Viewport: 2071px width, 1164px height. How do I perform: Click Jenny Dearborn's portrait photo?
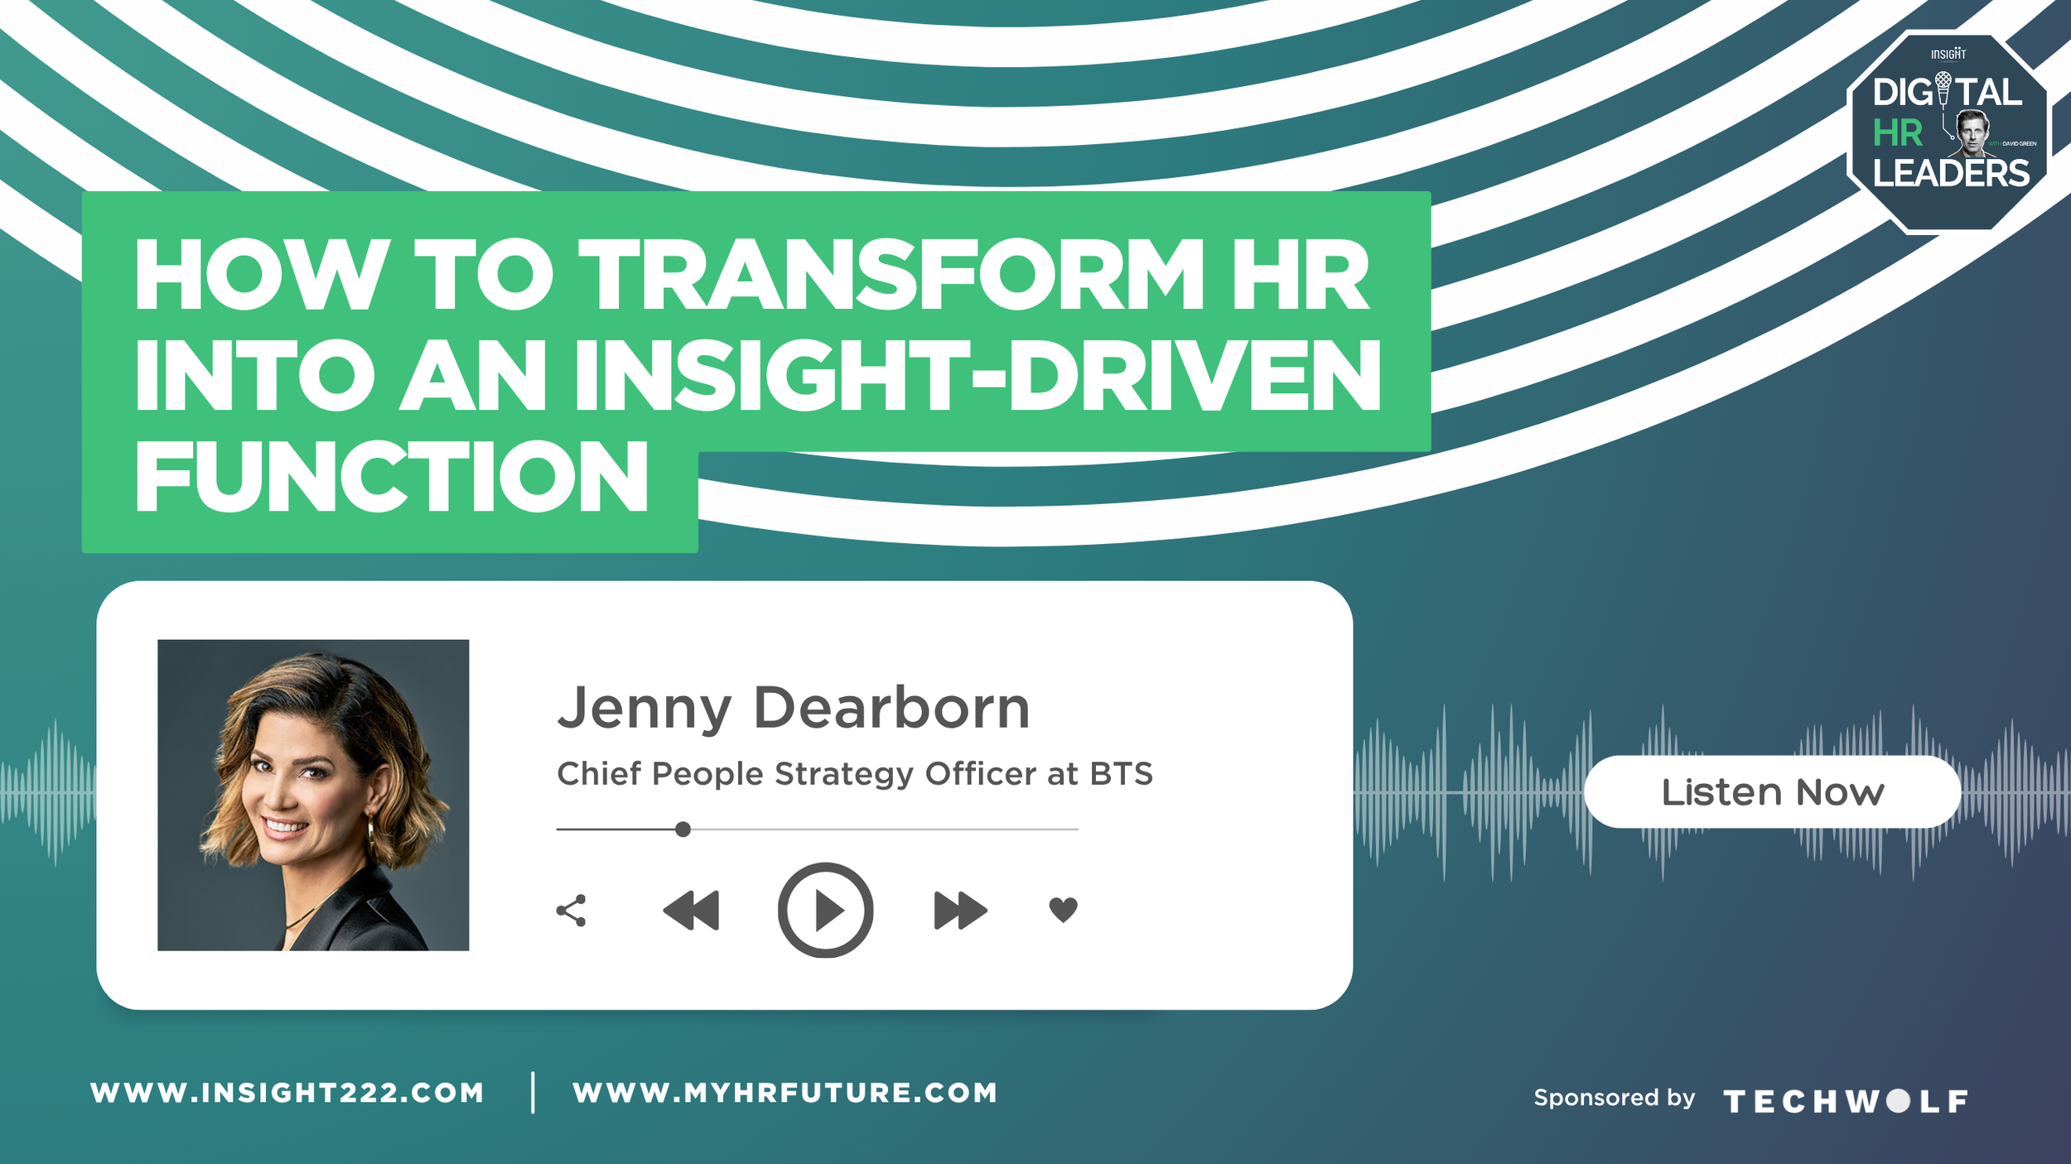[313, 795]
